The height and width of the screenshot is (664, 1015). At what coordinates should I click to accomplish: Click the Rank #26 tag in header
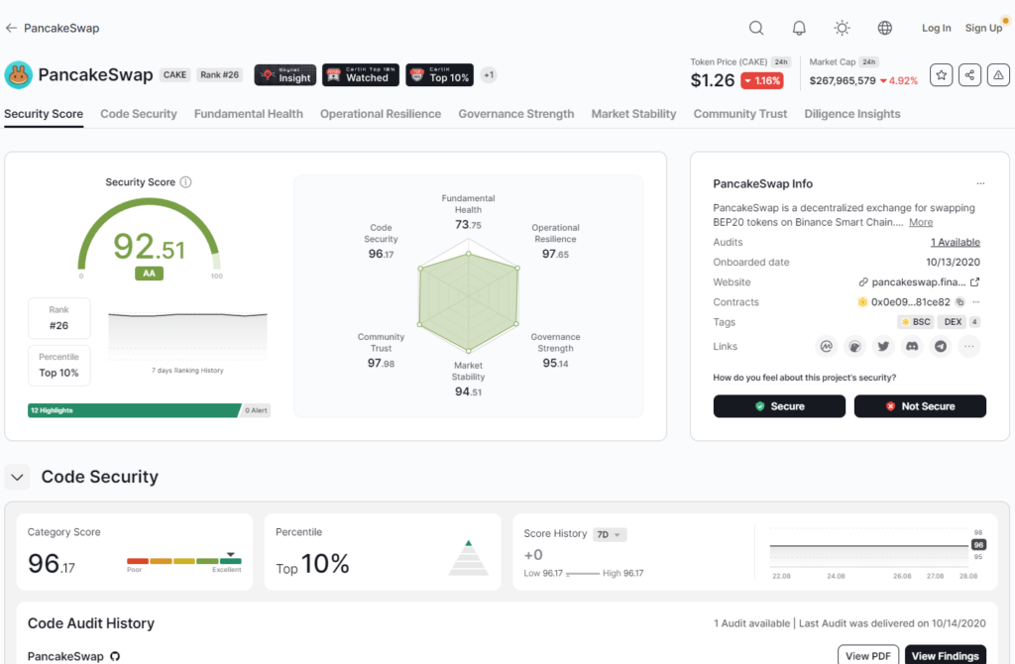point(219,75)
